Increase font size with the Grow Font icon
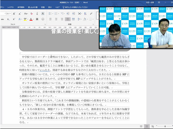 (x=14, y=14)
